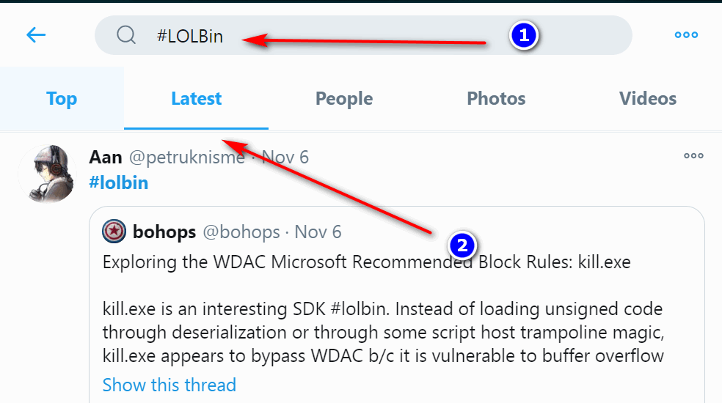Open the Aan display name link

[106, 157]
